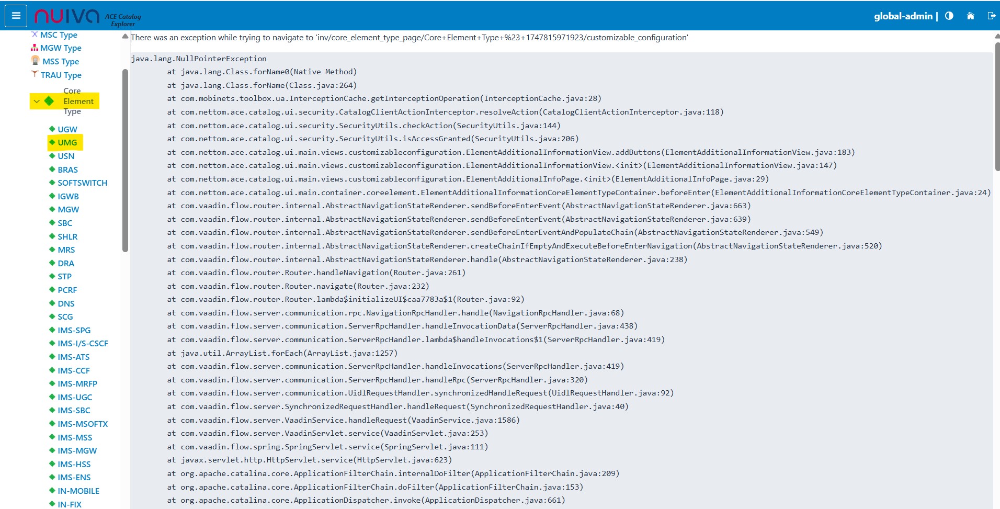Screen dimensions: 1000x509
Task: Open the IN-MOBILE element link
Action: point(78,491)
